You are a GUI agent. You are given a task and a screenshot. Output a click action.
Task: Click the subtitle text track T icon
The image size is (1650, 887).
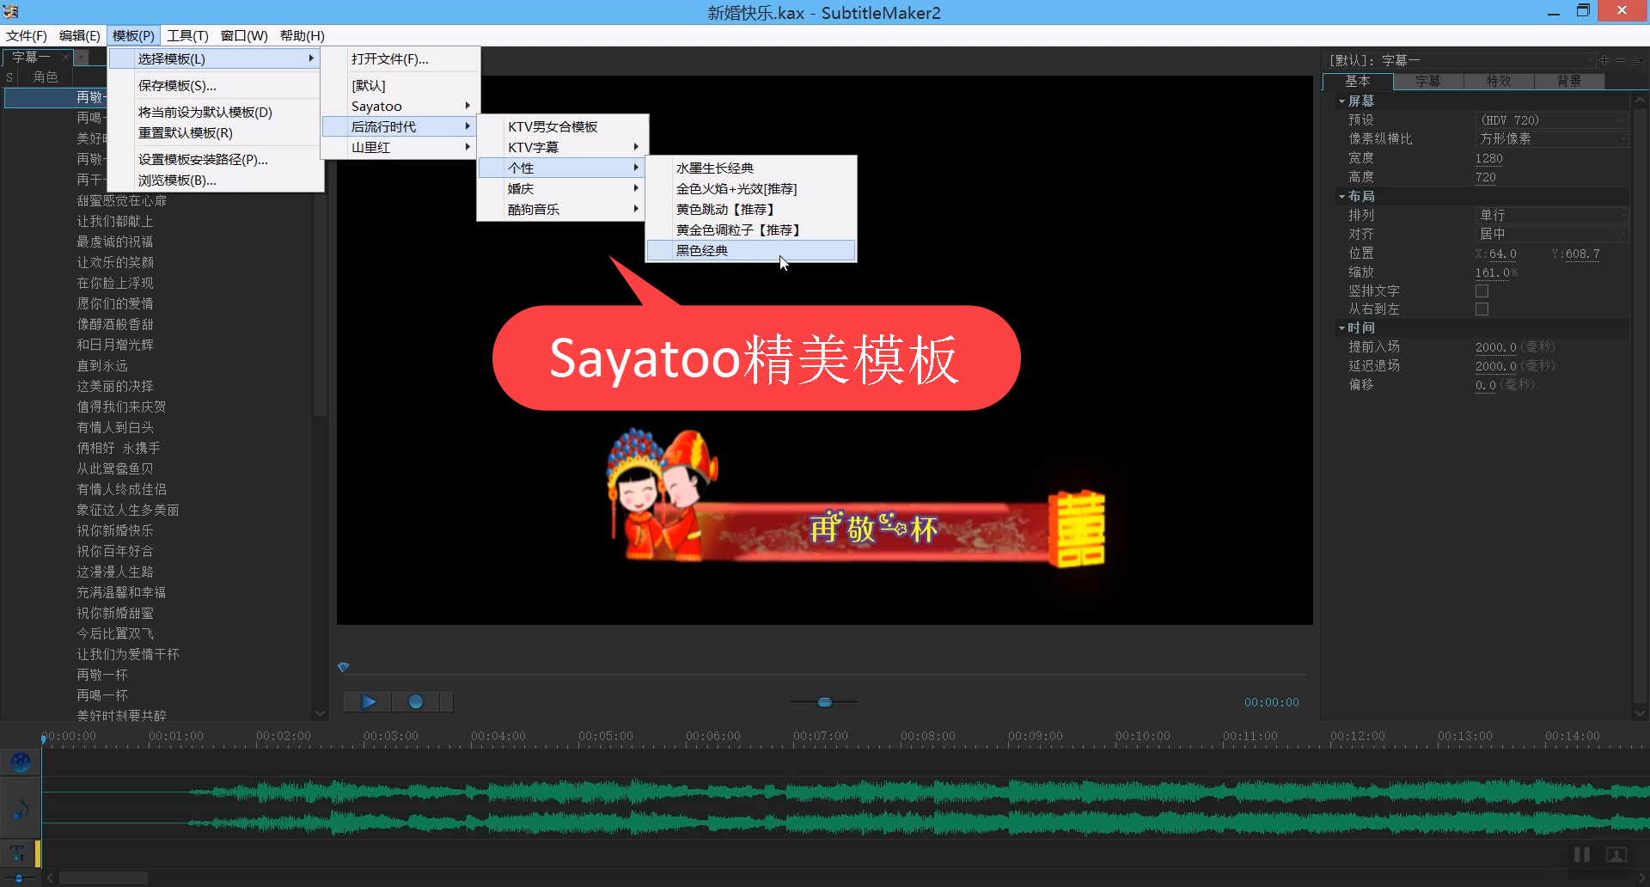tap(17, 853)
